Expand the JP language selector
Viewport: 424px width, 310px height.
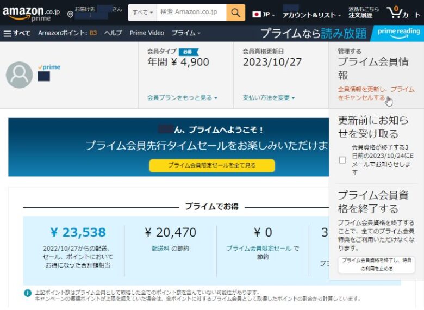tap(264, 14)
